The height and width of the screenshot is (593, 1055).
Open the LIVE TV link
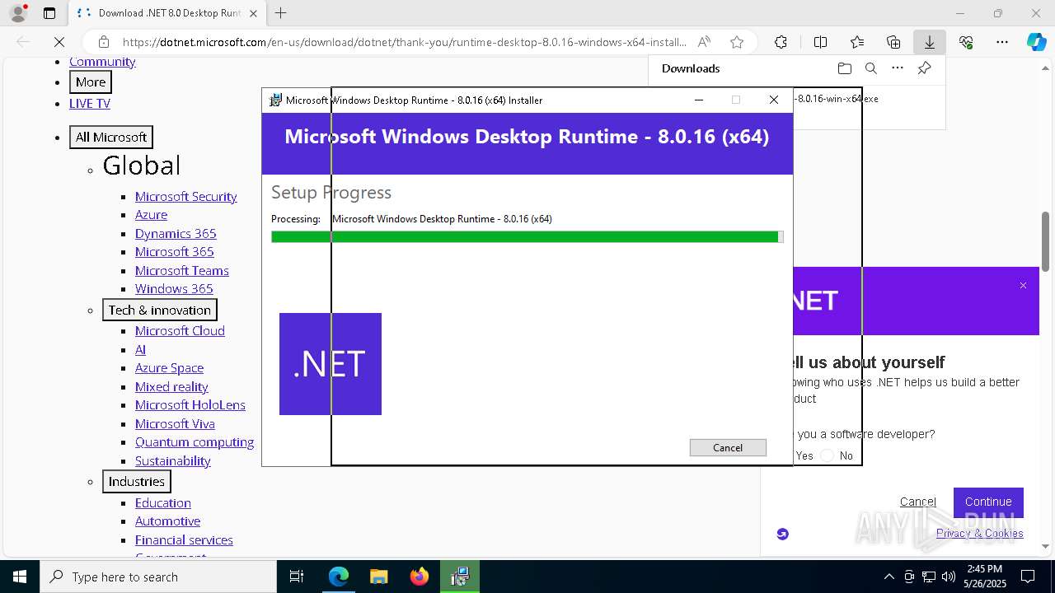click(90, 103)
